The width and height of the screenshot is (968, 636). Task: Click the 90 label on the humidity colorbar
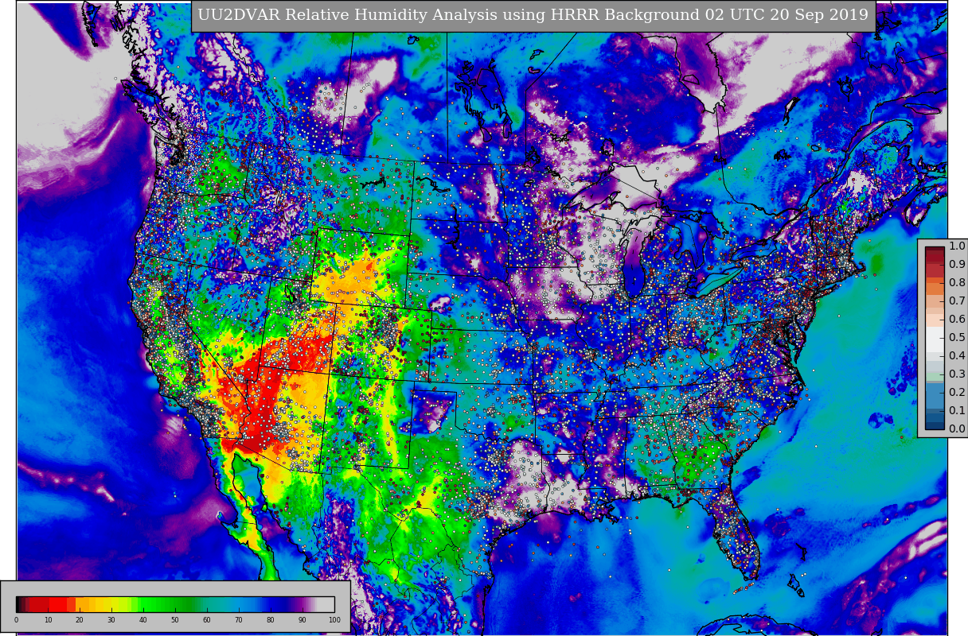[x=302, y=619]
